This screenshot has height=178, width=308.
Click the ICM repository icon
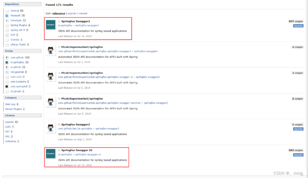pyautogui.click(x=7, y=35)
